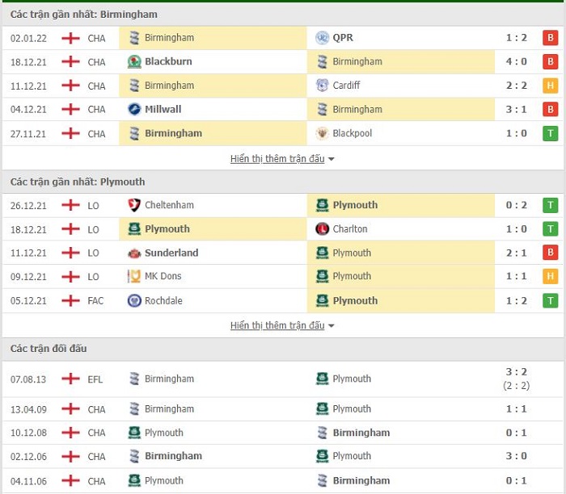Open the Birmingham vs QPR 1:2 score
The height and width of the screenshot is (494, 566).
(517, 38)
